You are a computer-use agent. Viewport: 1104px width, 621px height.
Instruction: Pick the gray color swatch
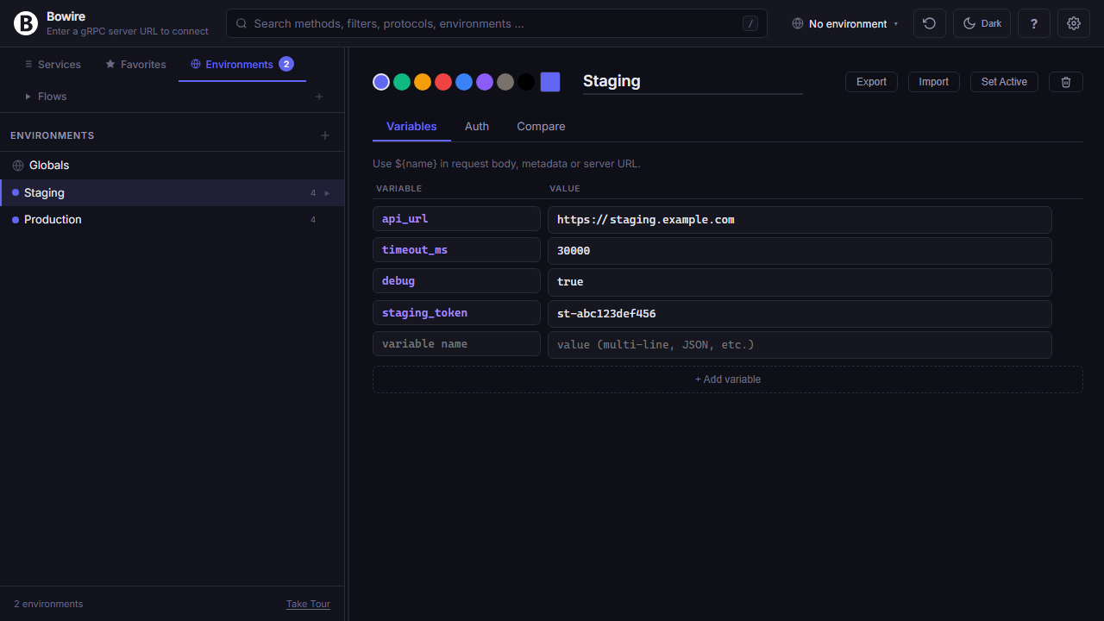[505, 82]
